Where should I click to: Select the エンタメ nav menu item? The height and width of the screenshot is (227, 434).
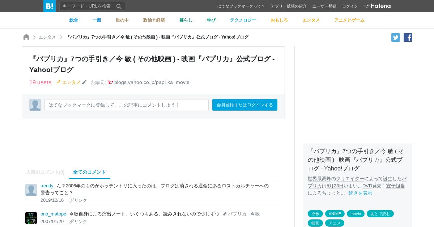click(311, 20)
